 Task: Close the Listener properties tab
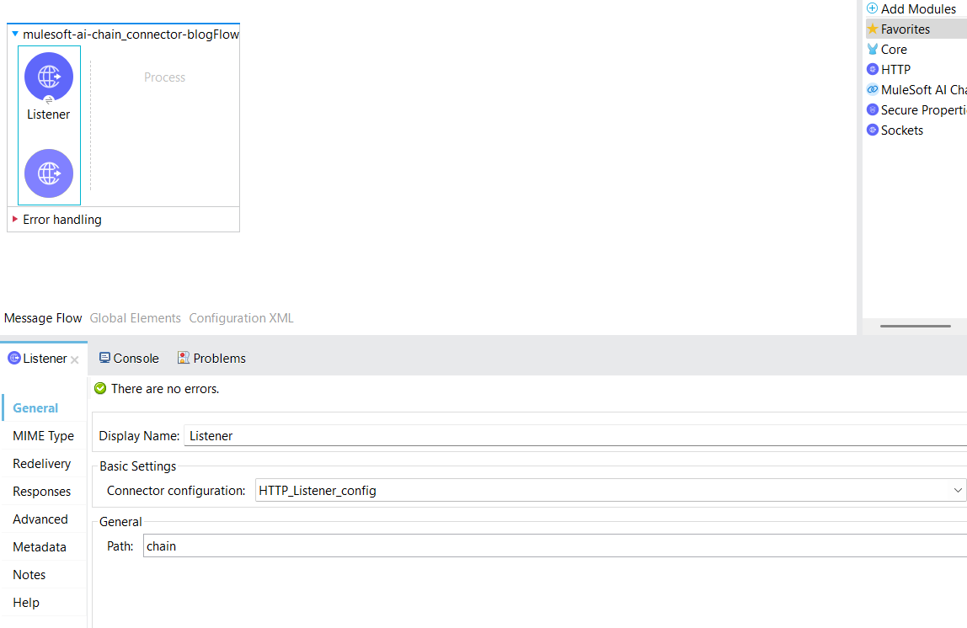[x=75, y=360]
